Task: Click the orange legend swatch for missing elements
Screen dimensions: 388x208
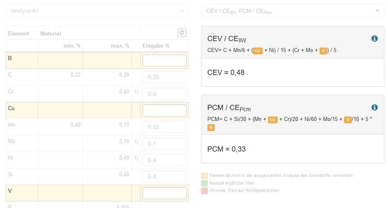Action: coord(205,176)
